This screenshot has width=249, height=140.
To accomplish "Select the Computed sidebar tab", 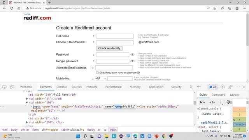I will 218,94.
